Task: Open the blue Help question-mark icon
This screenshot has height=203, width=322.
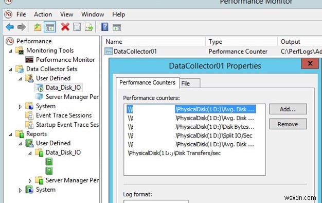Action: [105, 27]
